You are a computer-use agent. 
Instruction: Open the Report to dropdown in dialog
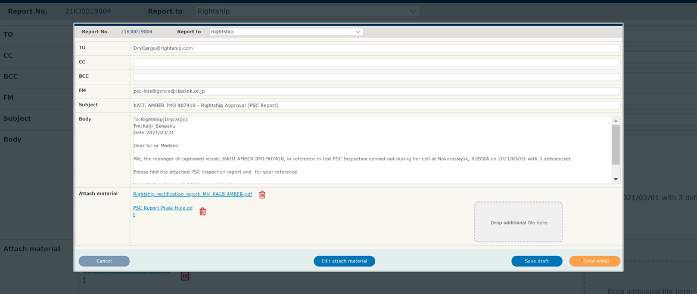[286, 32]
